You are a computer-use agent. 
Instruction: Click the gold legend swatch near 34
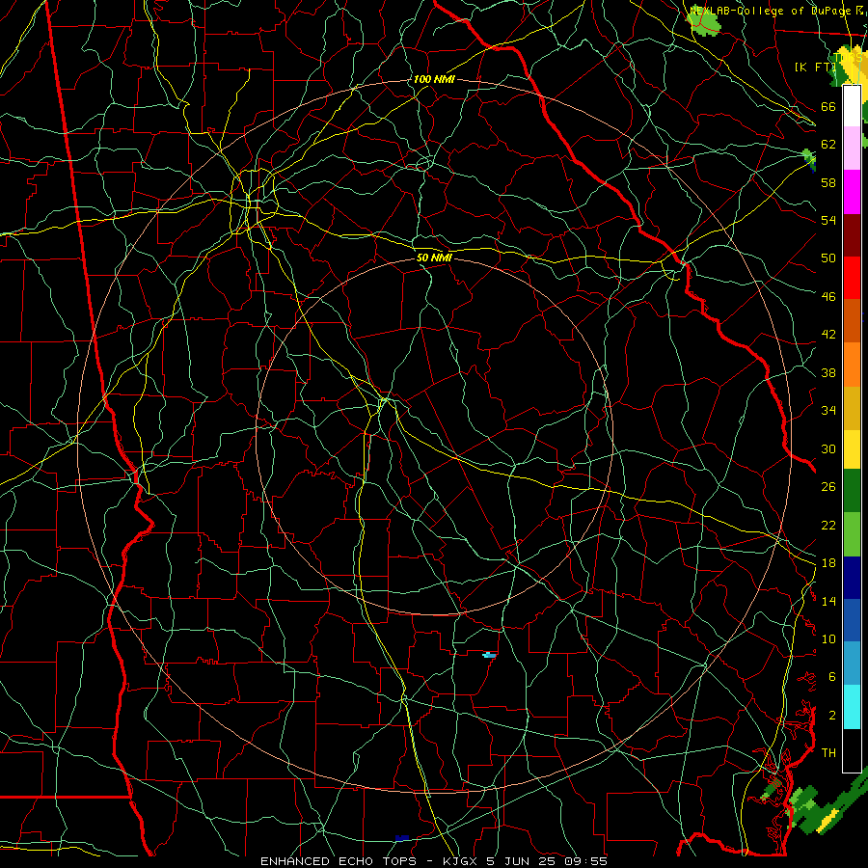[852, 409]
